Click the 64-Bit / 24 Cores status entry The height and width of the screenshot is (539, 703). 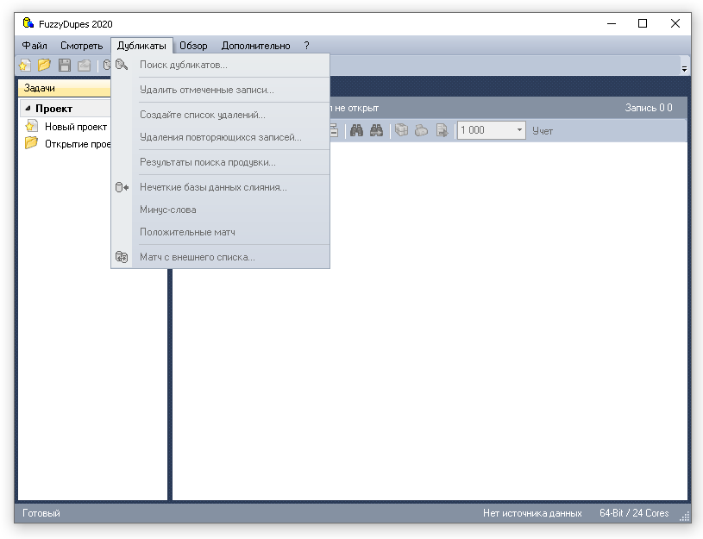pos(634,513)
